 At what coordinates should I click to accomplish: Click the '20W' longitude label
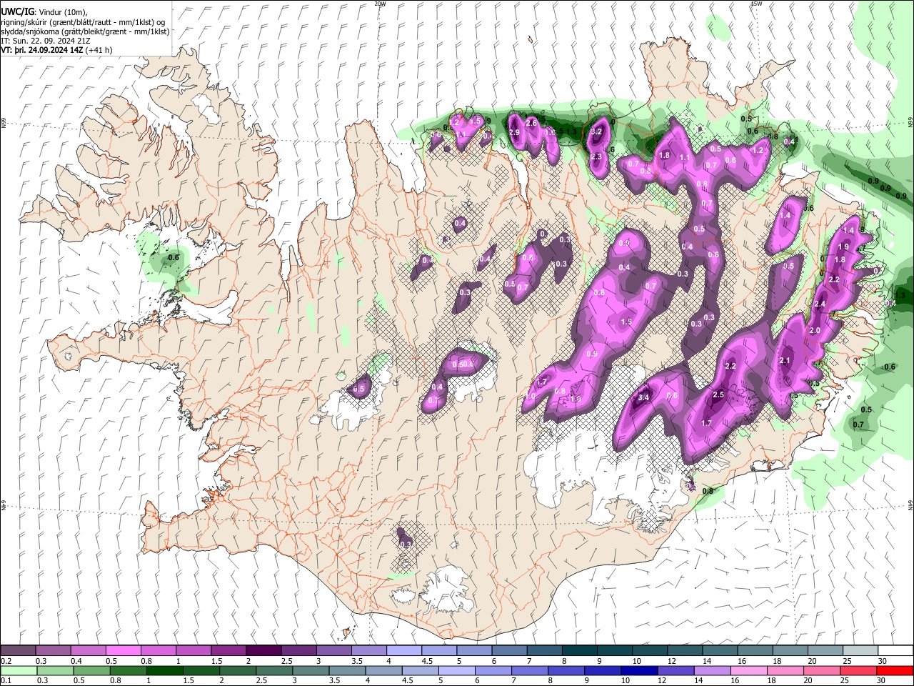coord(380,4)
